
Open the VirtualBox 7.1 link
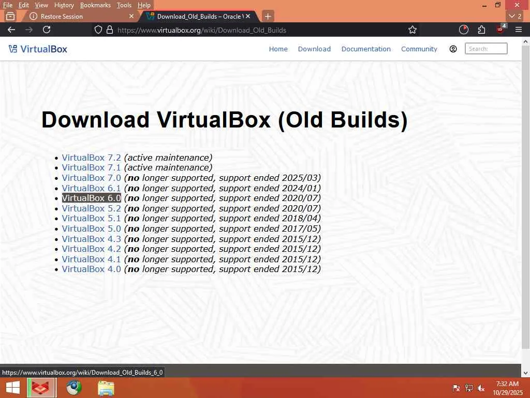91,167
